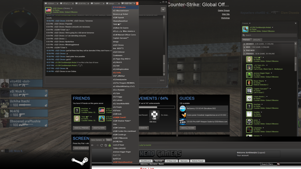Click the browser reload icon
301x169 pixels.
pos(101,145)
